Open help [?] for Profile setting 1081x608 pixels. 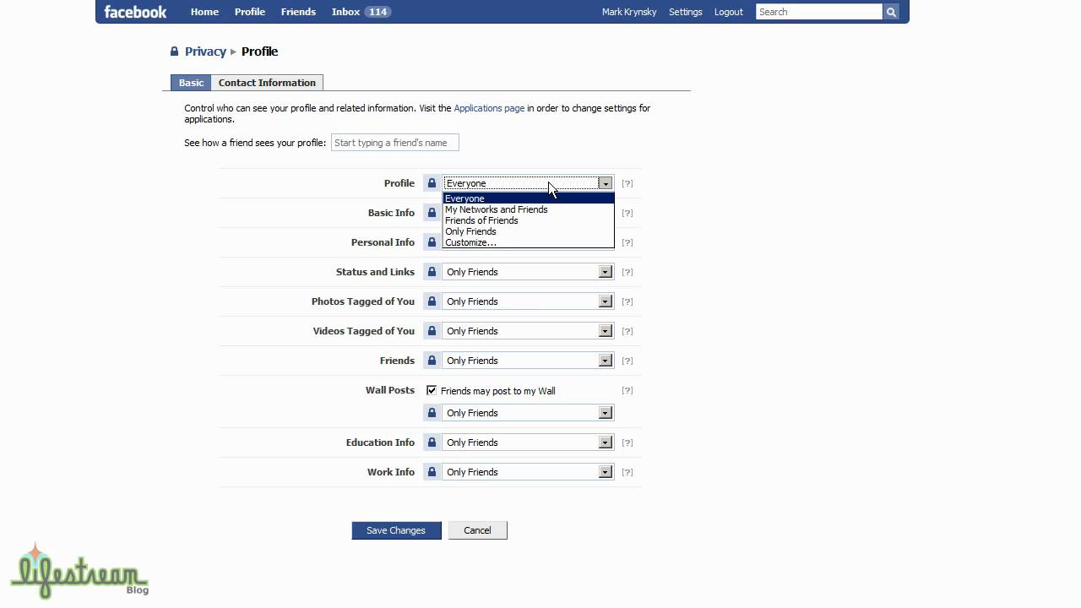627,183
